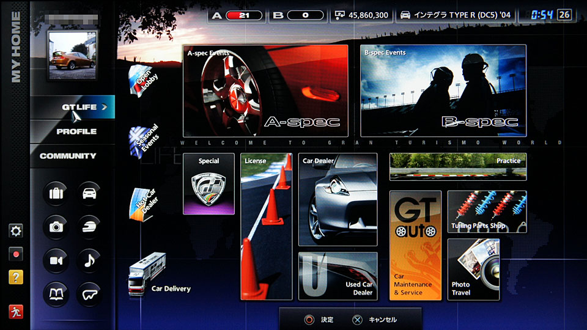This screenshot has width=587, height=330.
Task: Click the profile car photo thumbnail
Action: pyautogui.click(x=72, y=55)
